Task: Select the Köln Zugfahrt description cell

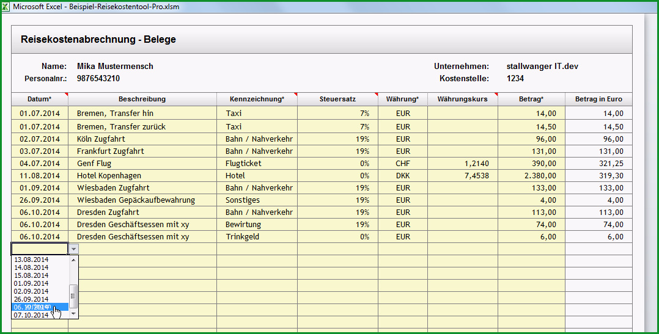Action: 142,139
